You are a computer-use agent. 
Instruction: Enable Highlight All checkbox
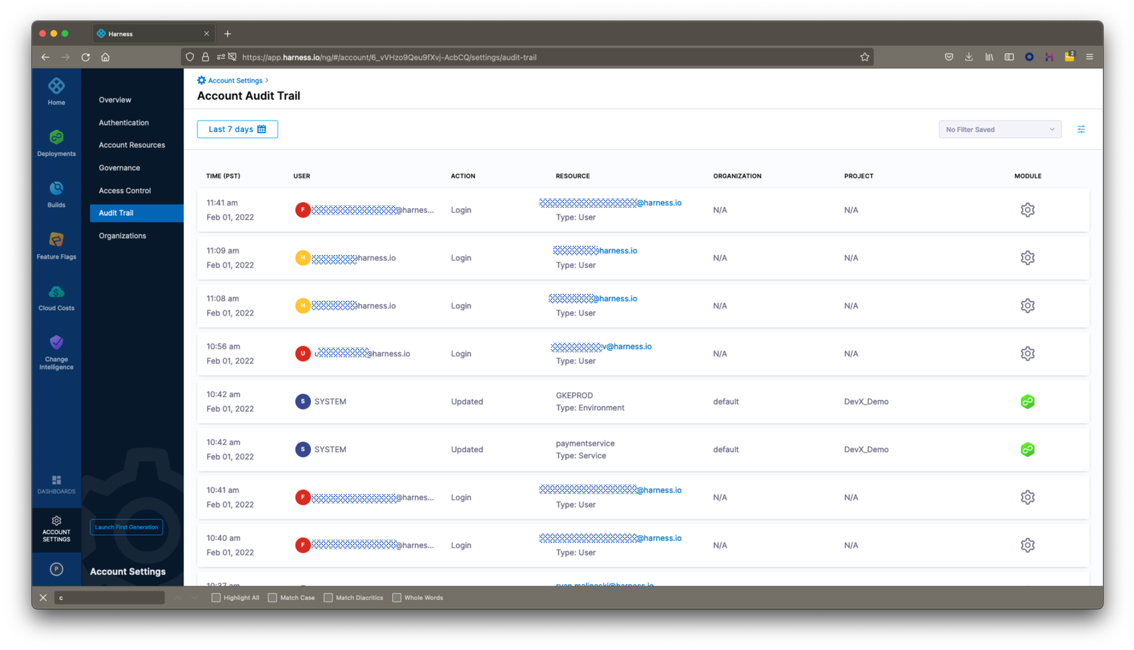(216, 597)
